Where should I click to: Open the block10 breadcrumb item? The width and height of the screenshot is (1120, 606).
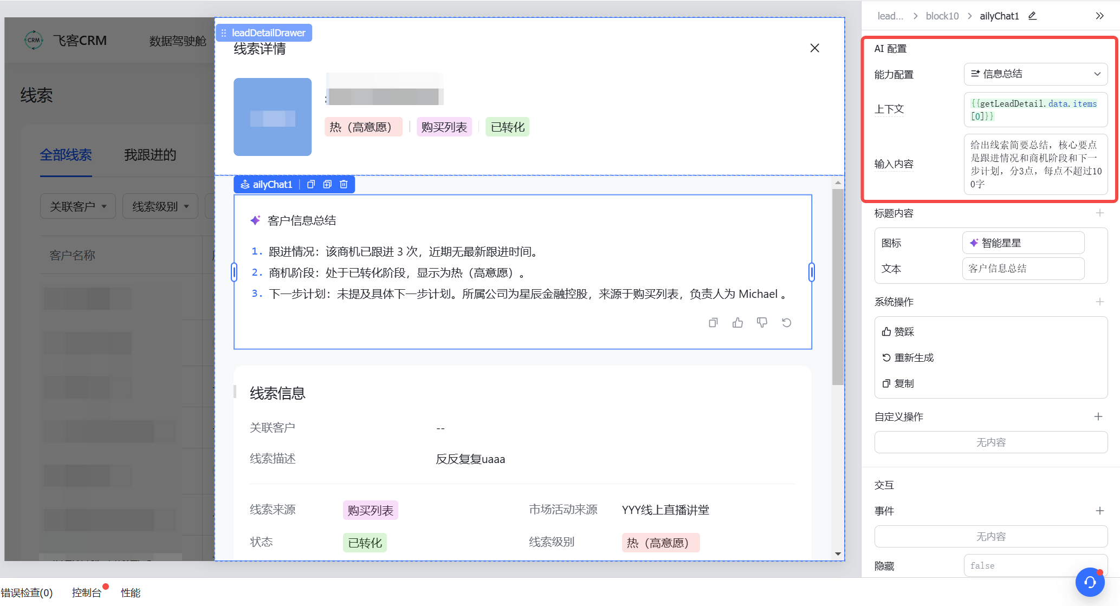(942, 16)
